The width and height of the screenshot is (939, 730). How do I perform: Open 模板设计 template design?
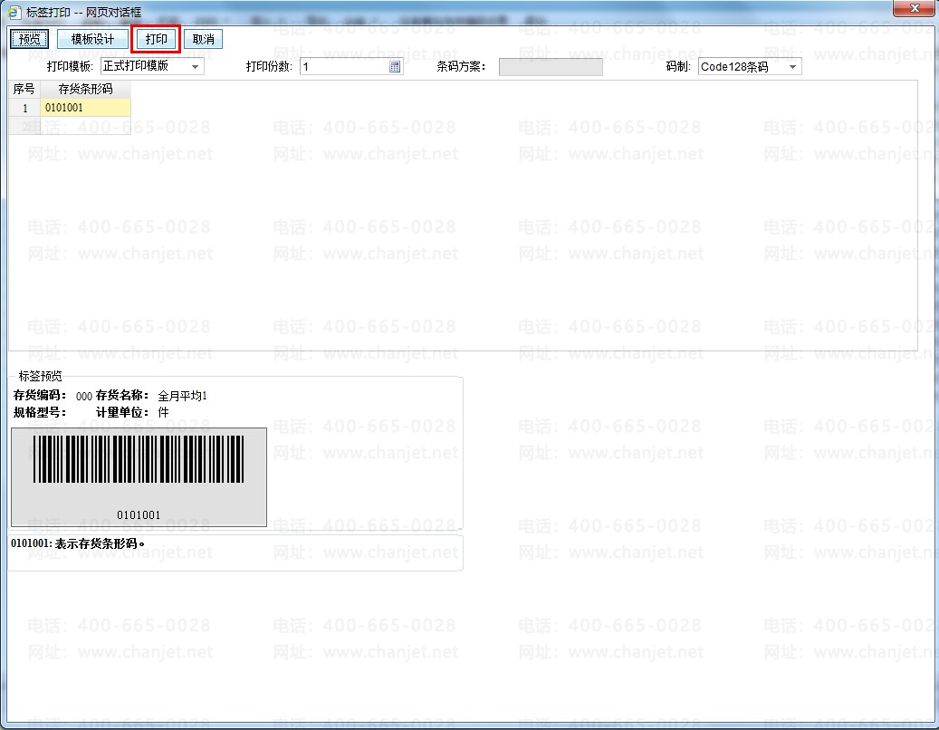[92, 39]
